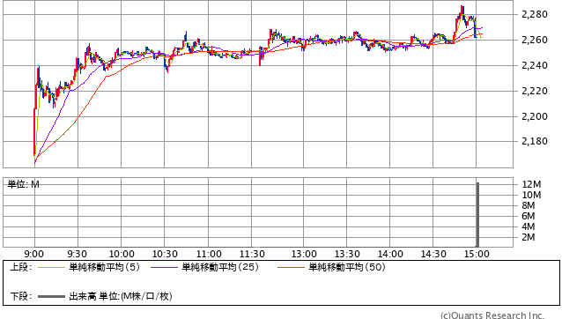The width and height of the screenshot is (562, 319).
Task: Click the 2,220 price axis label
Action: click(x=535, y=91)
